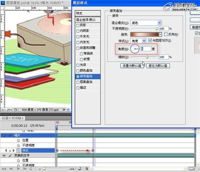This screenshot has height=172, width=200.
Task: Click stopwatch icon beside 不透明度 under 唱片
Action: (x=18, y=145)
